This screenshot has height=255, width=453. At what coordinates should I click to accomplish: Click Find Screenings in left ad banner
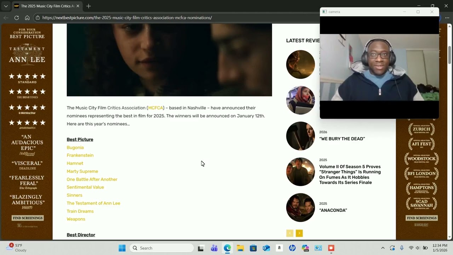click(x=27, y=218)
